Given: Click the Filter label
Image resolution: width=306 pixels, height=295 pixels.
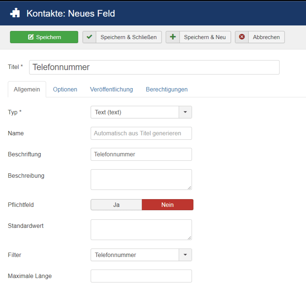Looking at the screenshot, I should (x=14, y=255).
